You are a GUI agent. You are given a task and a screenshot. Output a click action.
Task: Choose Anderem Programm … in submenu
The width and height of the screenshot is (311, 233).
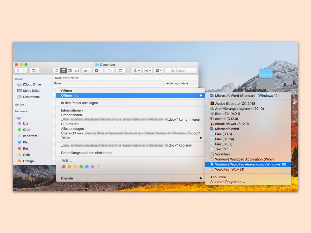pos(248,182)
